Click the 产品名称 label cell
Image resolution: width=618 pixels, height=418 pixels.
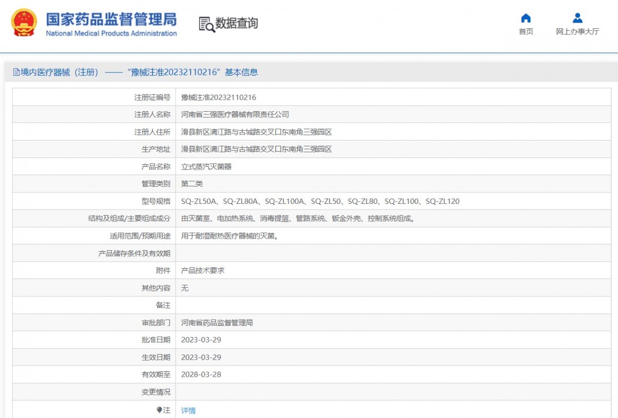click(x=94, y=167)
